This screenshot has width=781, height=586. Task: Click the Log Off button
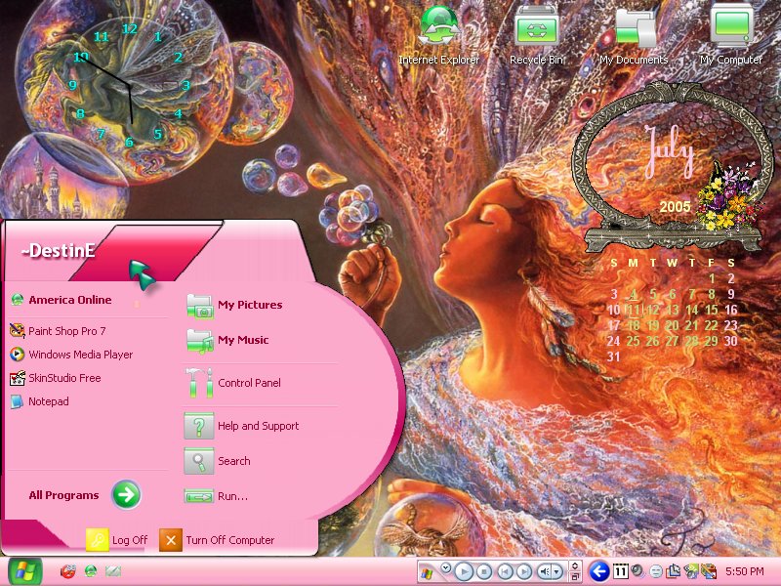pyautogui.click(x=117, y=540)
